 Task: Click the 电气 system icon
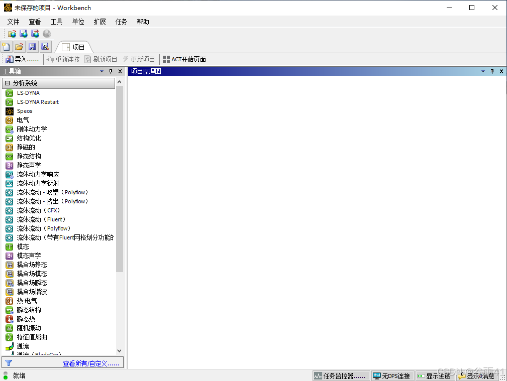click(10, 120)
